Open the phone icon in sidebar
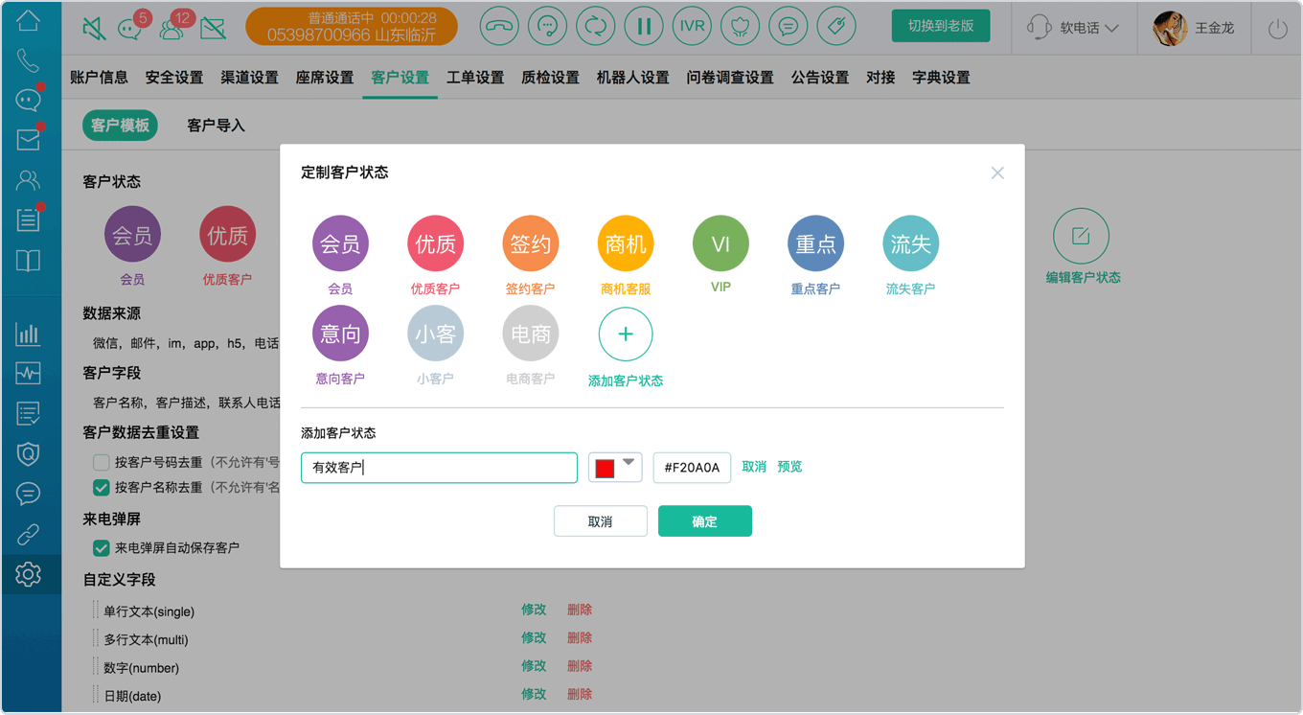The height and width of the screenshot is (715, 1303). tap(28, 61)
